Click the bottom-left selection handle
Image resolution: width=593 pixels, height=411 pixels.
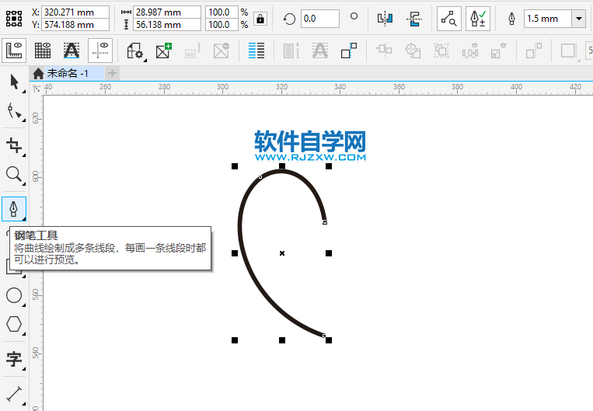click(235, 340)
